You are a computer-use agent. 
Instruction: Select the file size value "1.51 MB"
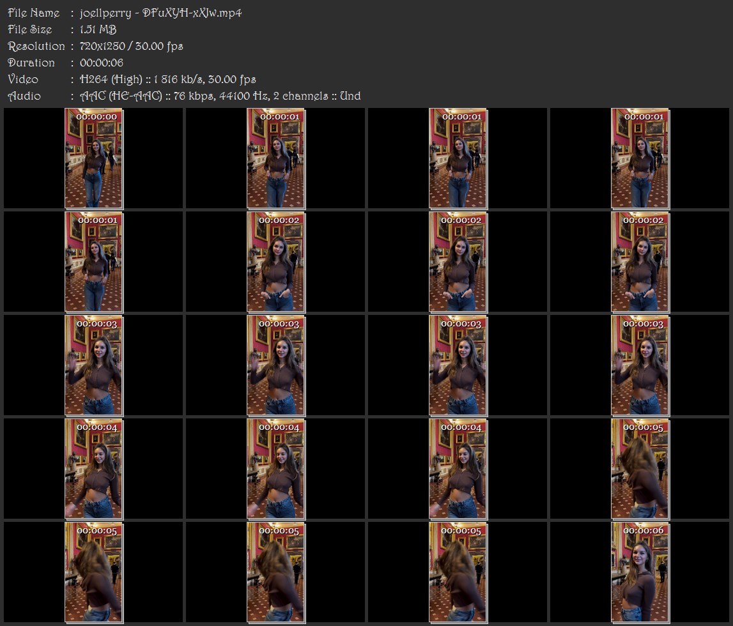click(98, 29)
